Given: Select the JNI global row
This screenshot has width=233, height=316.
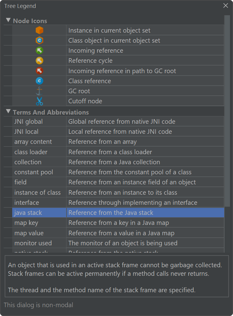Looking at the screenshot, I should [x=28, y=122].
